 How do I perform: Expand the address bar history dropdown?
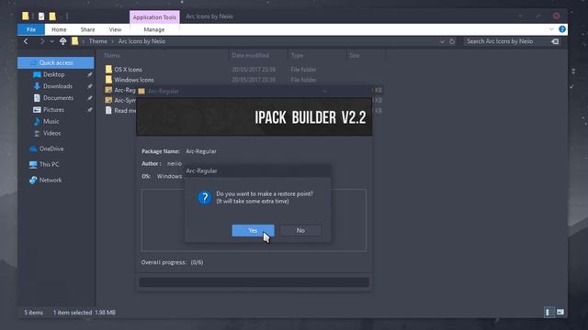(x=442, y=41)
